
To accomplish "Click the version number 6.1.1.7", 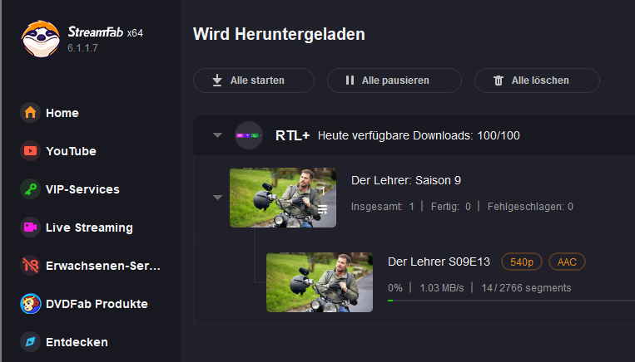I will point(82,48).
